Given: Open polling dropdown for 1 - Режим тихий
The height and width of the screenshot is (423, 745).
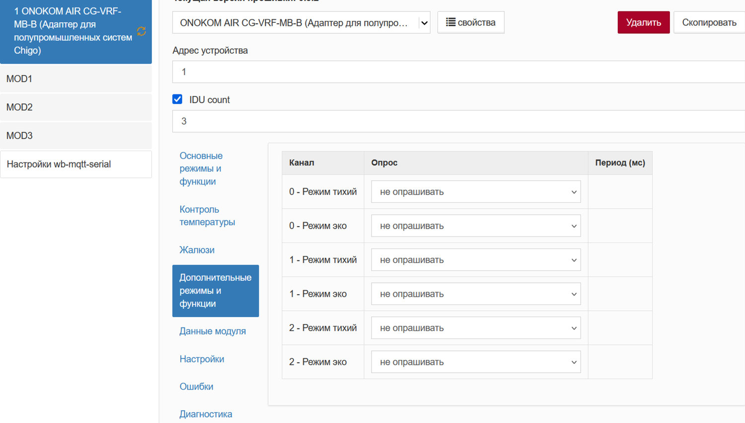Looking at the screenshot, I should (475, 260).
